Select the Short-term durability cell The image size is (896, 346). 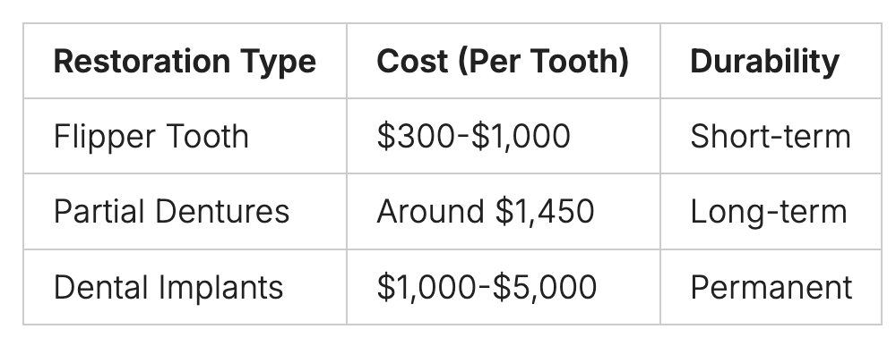(771, 136)
